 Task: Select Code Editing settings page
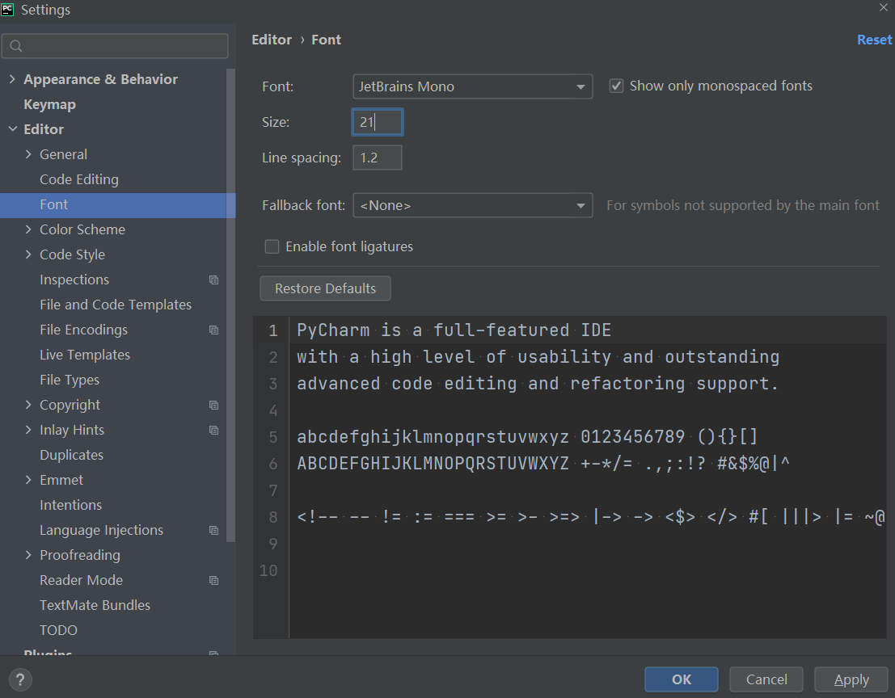pos(79,179)
